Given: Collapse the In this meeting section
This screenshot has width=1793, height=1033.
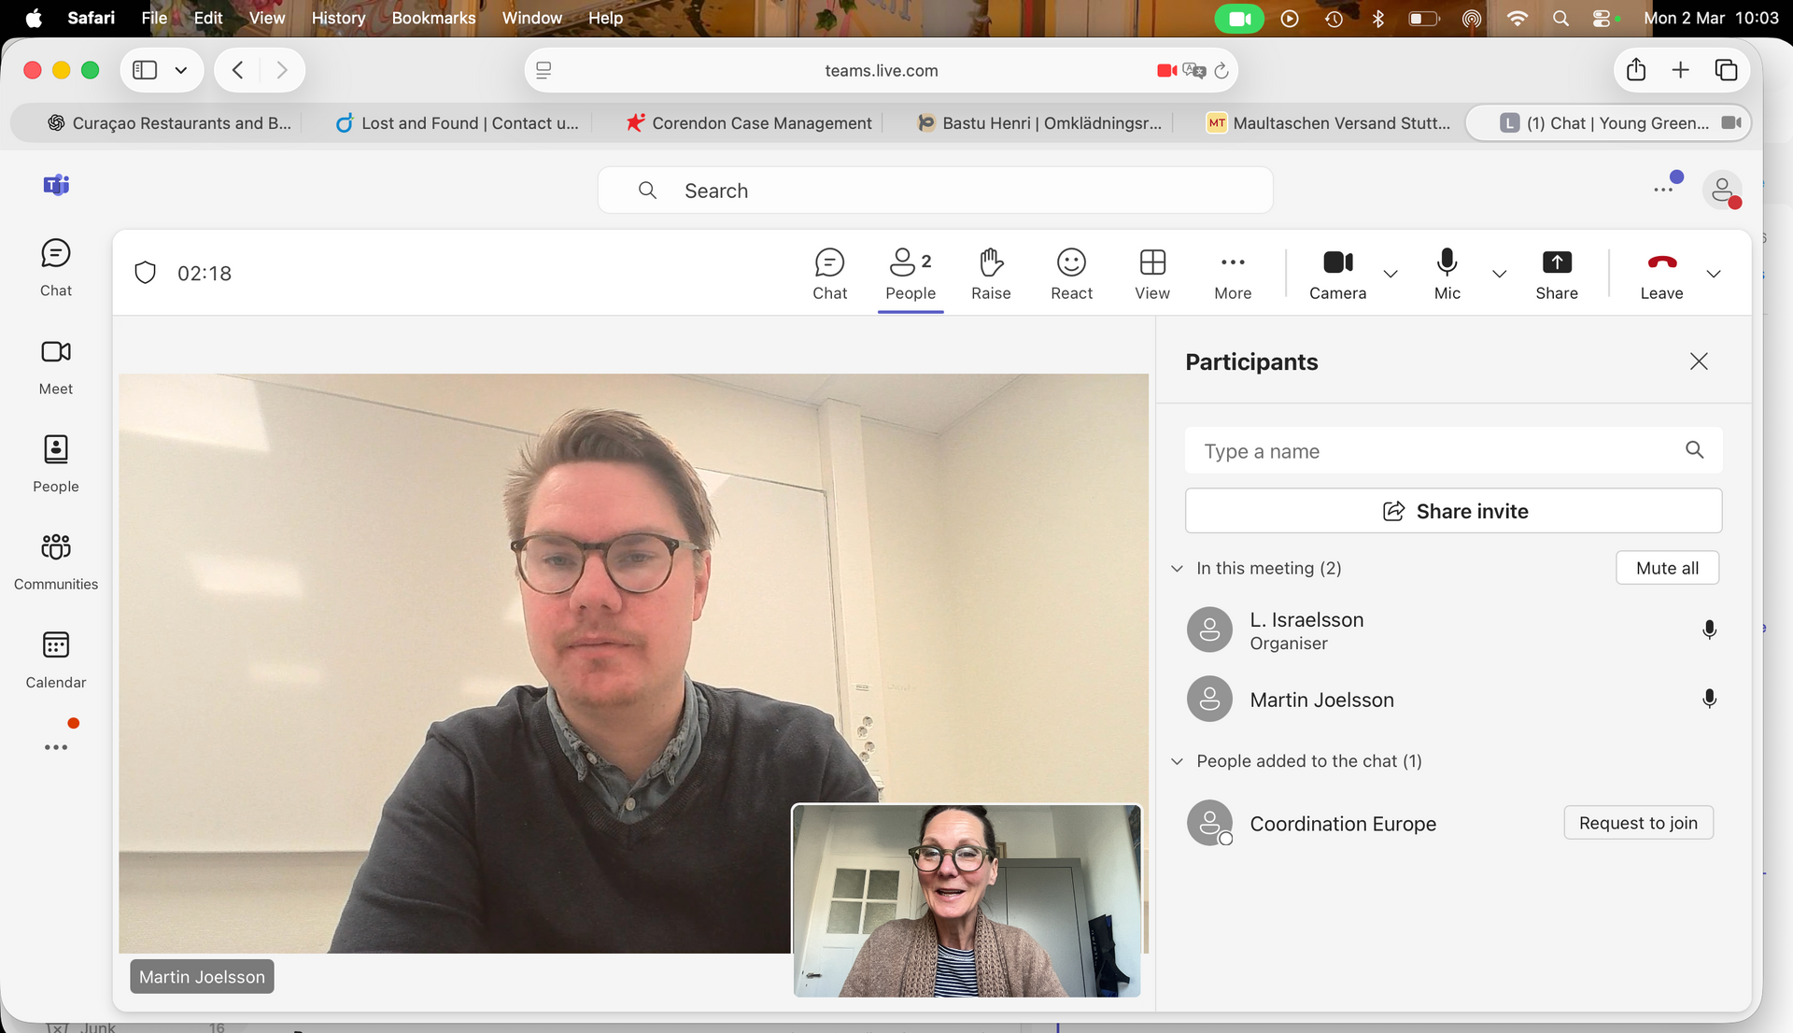Looking at the screenshot, I should (1177, 568).
